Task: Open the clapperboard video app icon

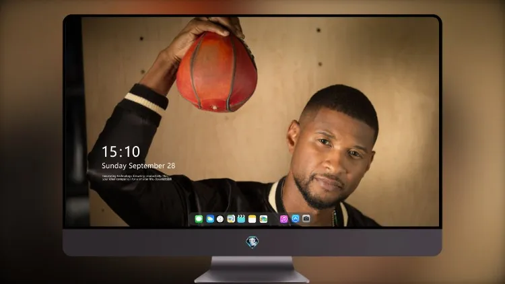Action: tap(241, 219)
